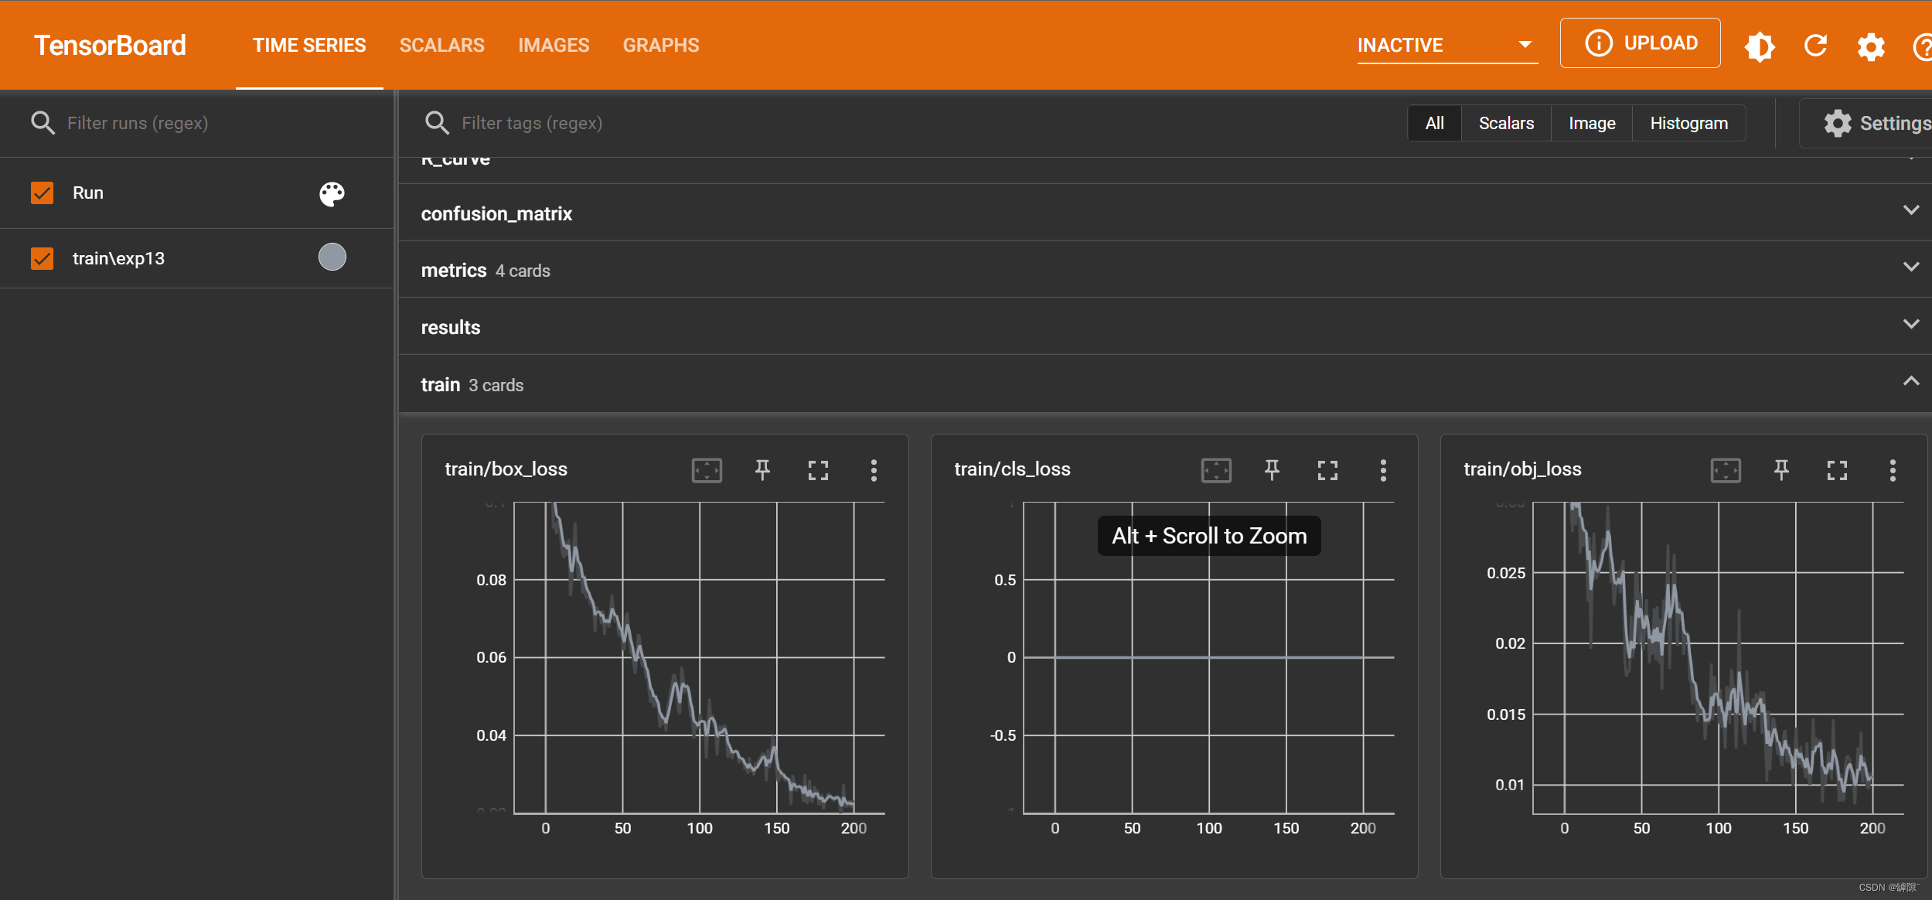Switch to the SCALARS tab

441,45
